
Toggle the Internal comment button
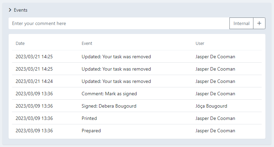point(241,23)
